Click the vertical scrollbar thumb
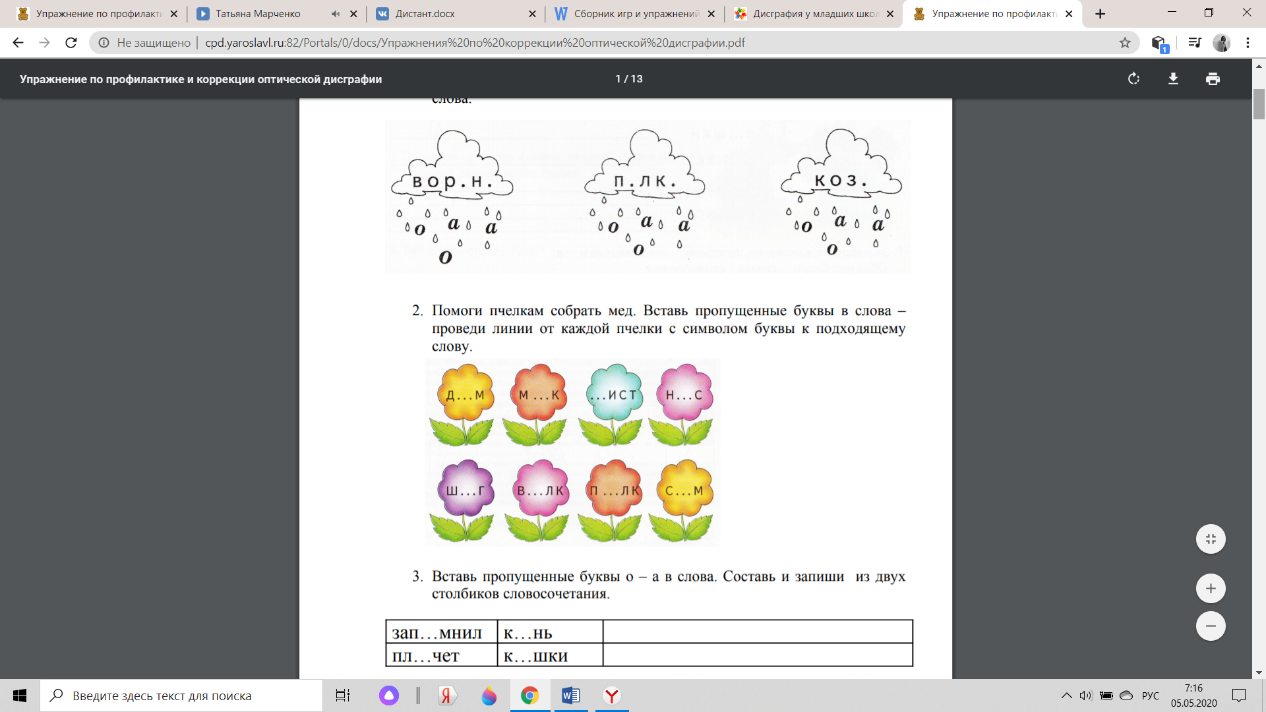 click(1259, 104)
